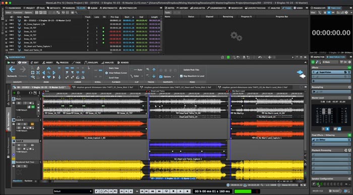Open Master Section settings gear icon
Image resolution: width=353 pixels, height=195 pixels.
point(349,62)
